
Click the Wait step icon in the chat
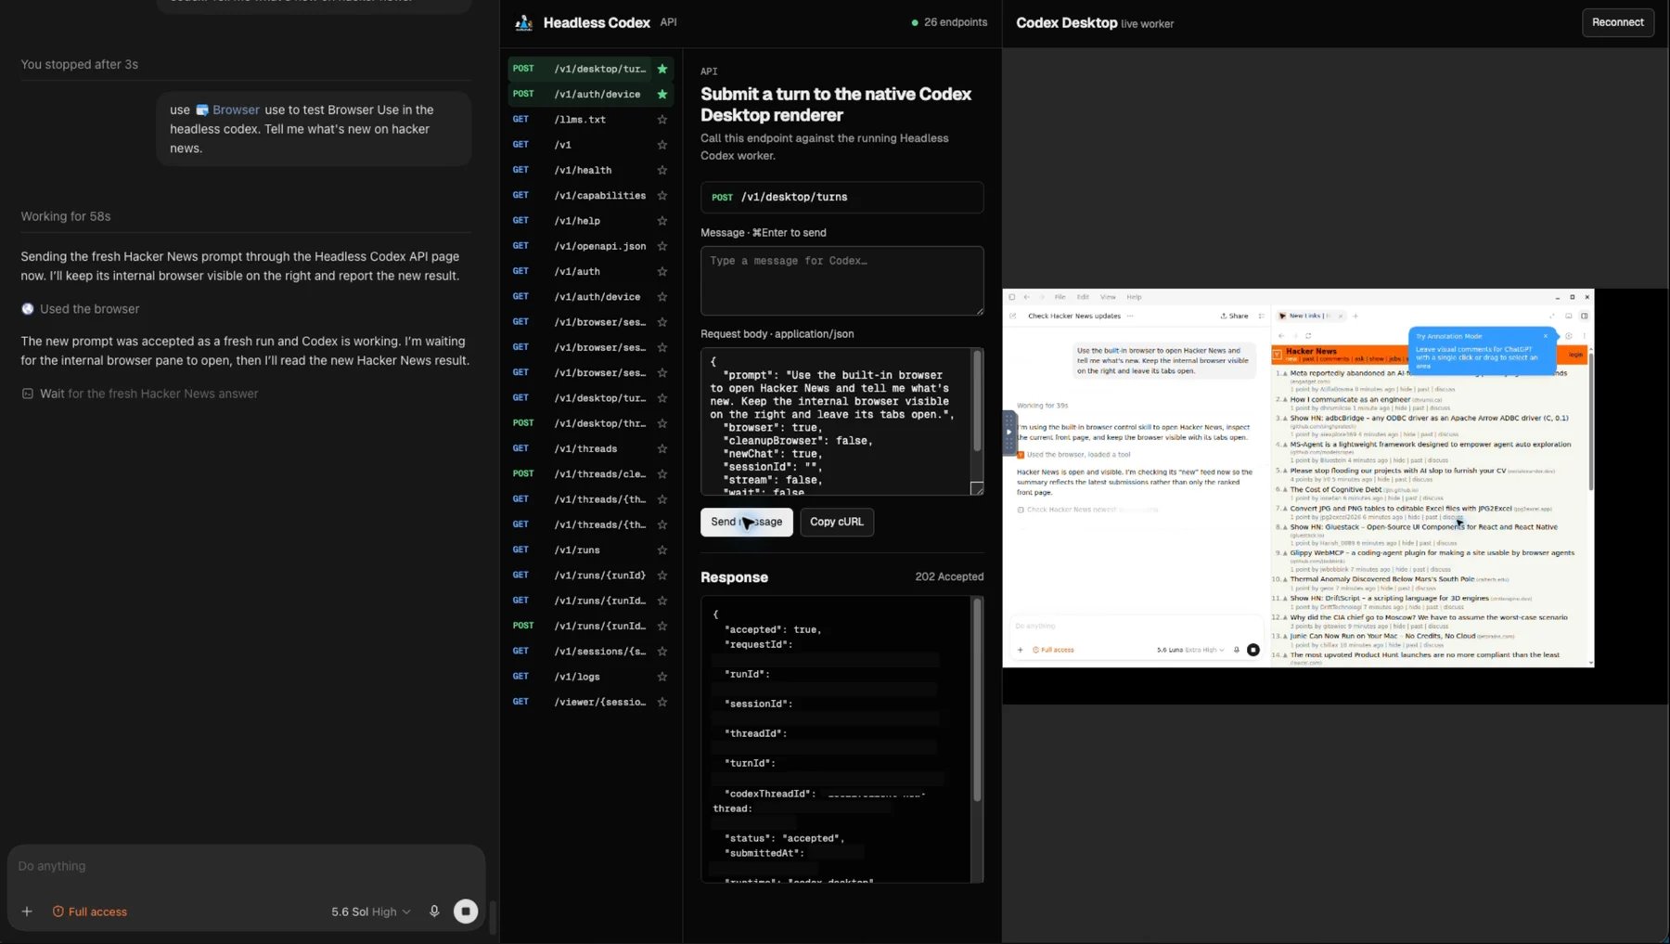[28, 394]
